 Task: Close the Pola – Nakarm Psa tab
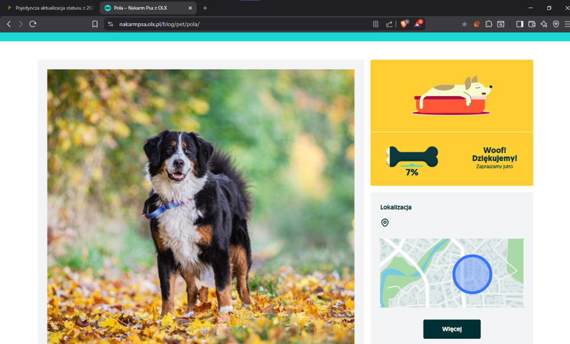click(x=190, y=8)
